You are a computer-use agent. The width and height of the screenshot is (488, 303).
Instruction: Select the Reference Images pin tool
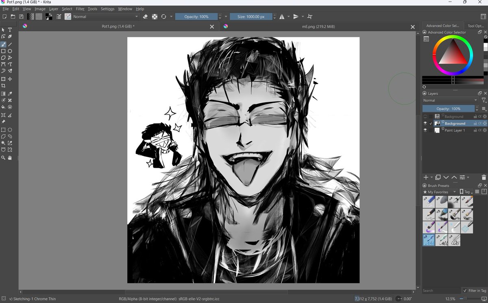[x=3, y=122]
